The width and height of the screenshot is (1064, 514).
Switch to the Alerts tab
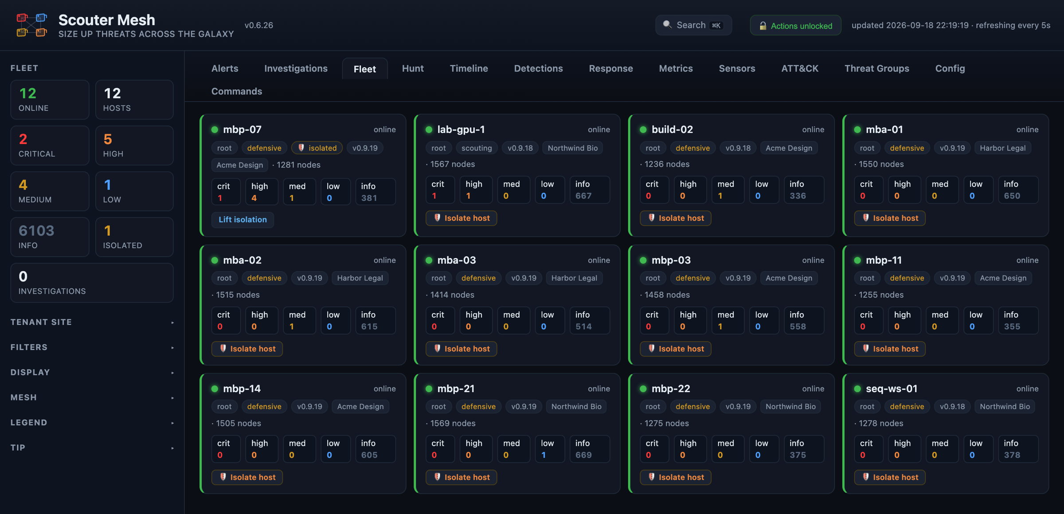point(225,68)
